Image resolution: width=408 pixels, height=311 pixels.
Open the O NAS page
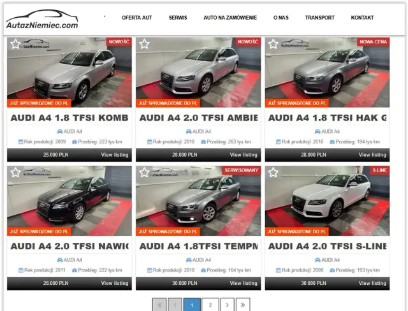tap(281, 18)
